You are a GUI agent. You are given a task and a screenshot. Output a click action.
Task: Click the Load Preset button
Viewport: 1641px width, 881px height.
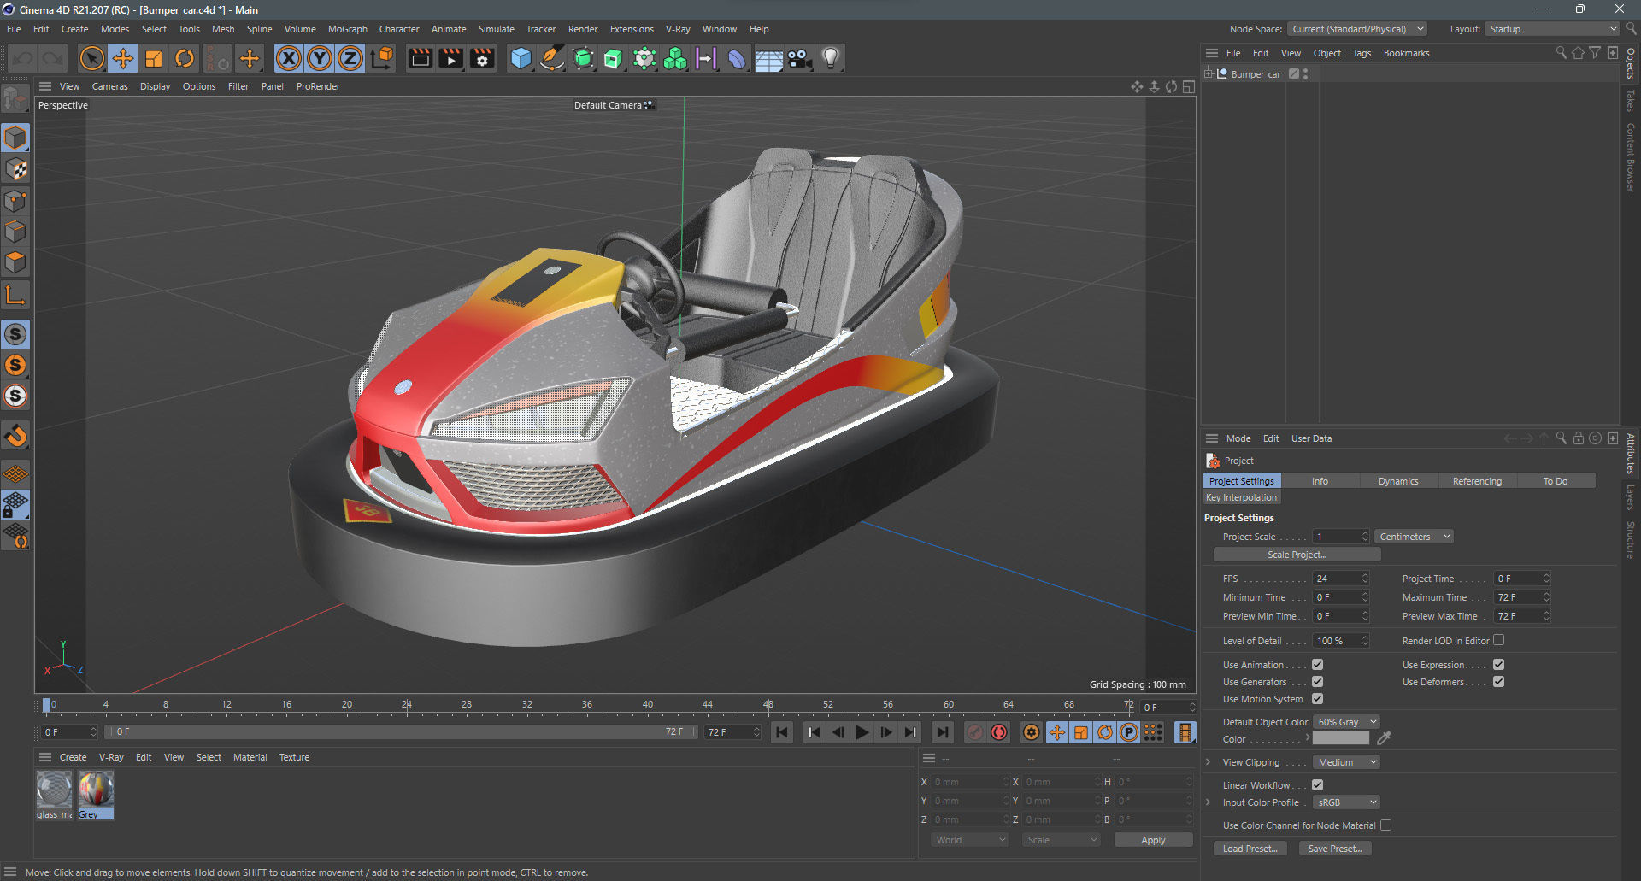click(x=1250, y=849)
